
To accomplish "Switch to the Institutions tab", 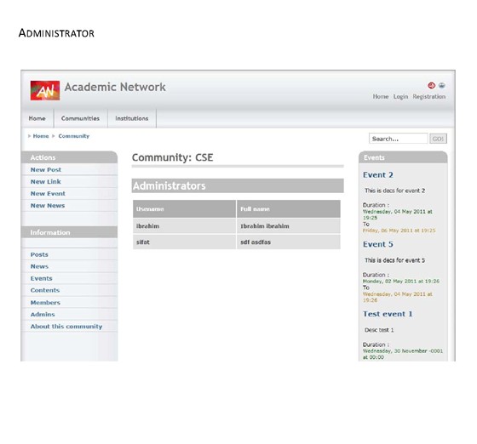I will 132,118.
